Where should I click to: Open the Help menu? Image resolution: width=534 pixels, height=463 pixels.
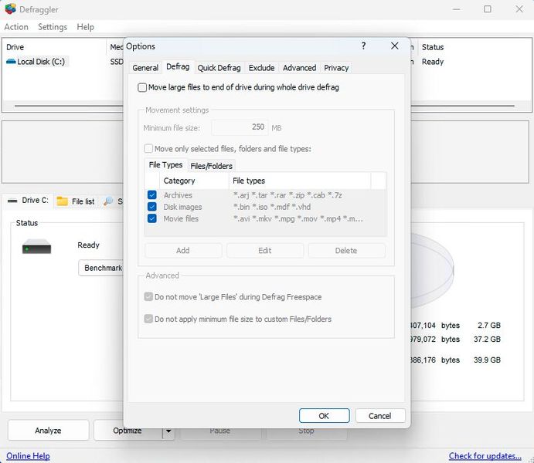point(85,27)
